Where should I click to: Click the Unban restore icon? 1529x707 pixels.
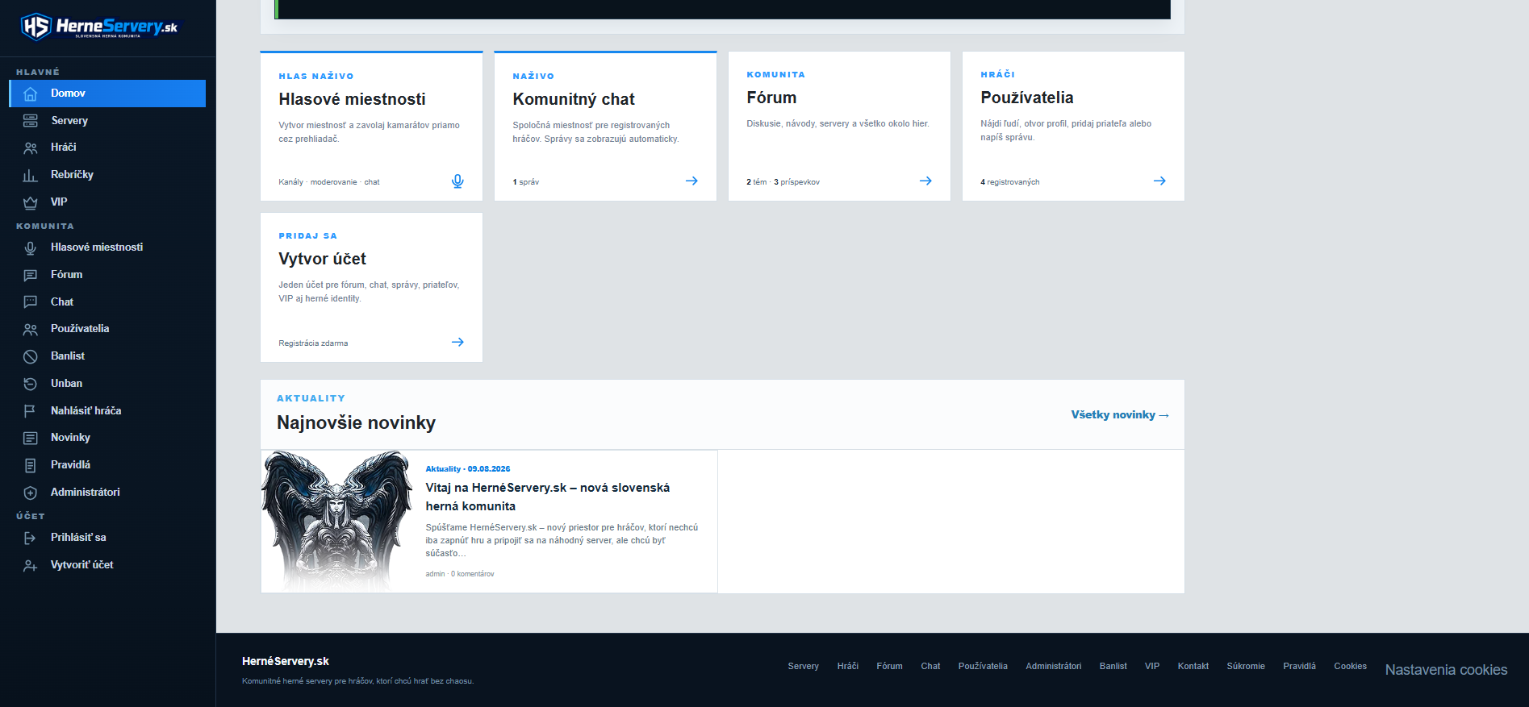pos(31,384)
